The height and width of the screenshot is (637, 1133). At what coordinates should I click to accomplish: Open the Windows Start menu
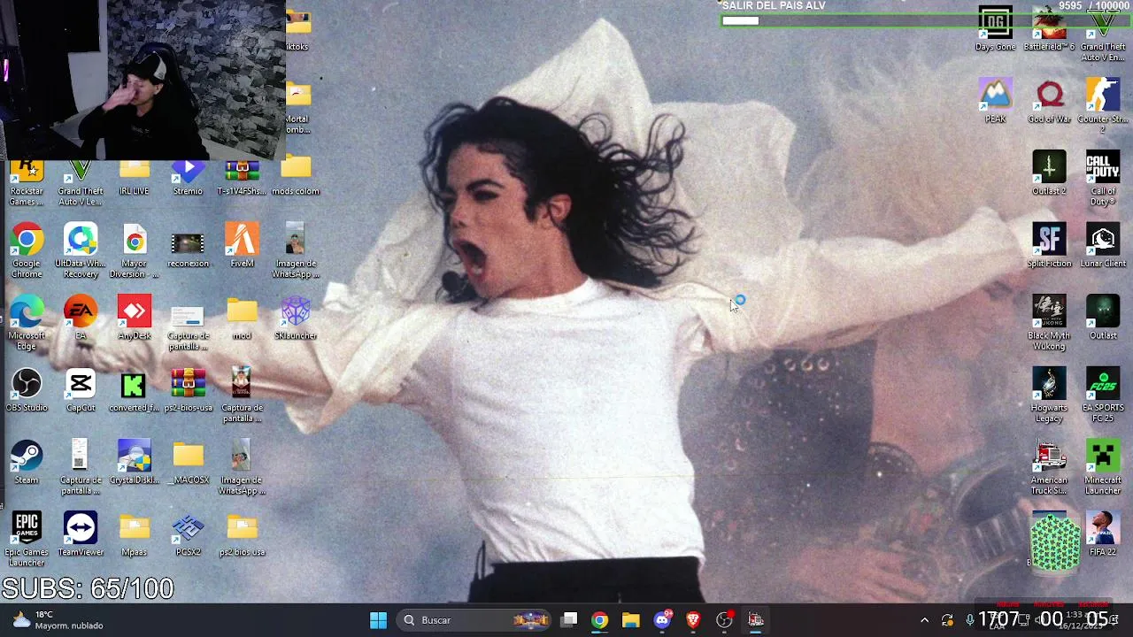[x=378, y=620]
